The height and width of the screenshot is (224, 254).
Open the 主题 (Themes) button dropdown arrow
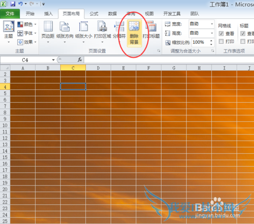tap(9, 42)
